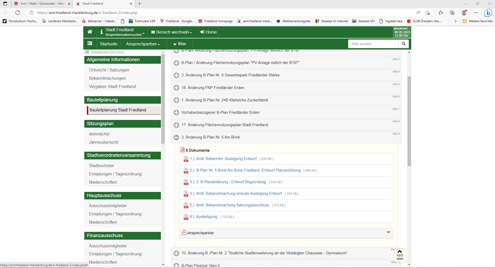Image resolution: width=495 pixels, height=268 pixels.
Task: Open Stadtvertreter sidebar link
Action: [x=101, y=166]
